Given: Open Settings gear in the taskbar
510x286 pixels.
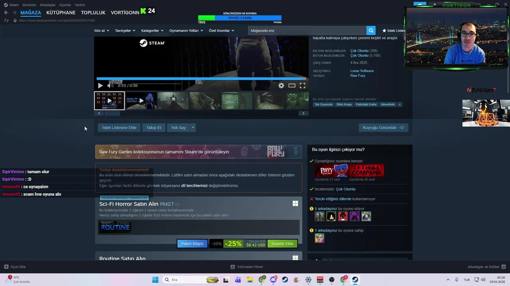Looking at the screenshot, I should pyautogui.click(x=308, y=280).
